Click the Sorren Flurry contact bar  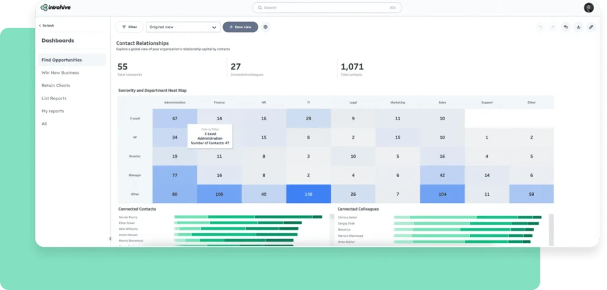(248, 217)
